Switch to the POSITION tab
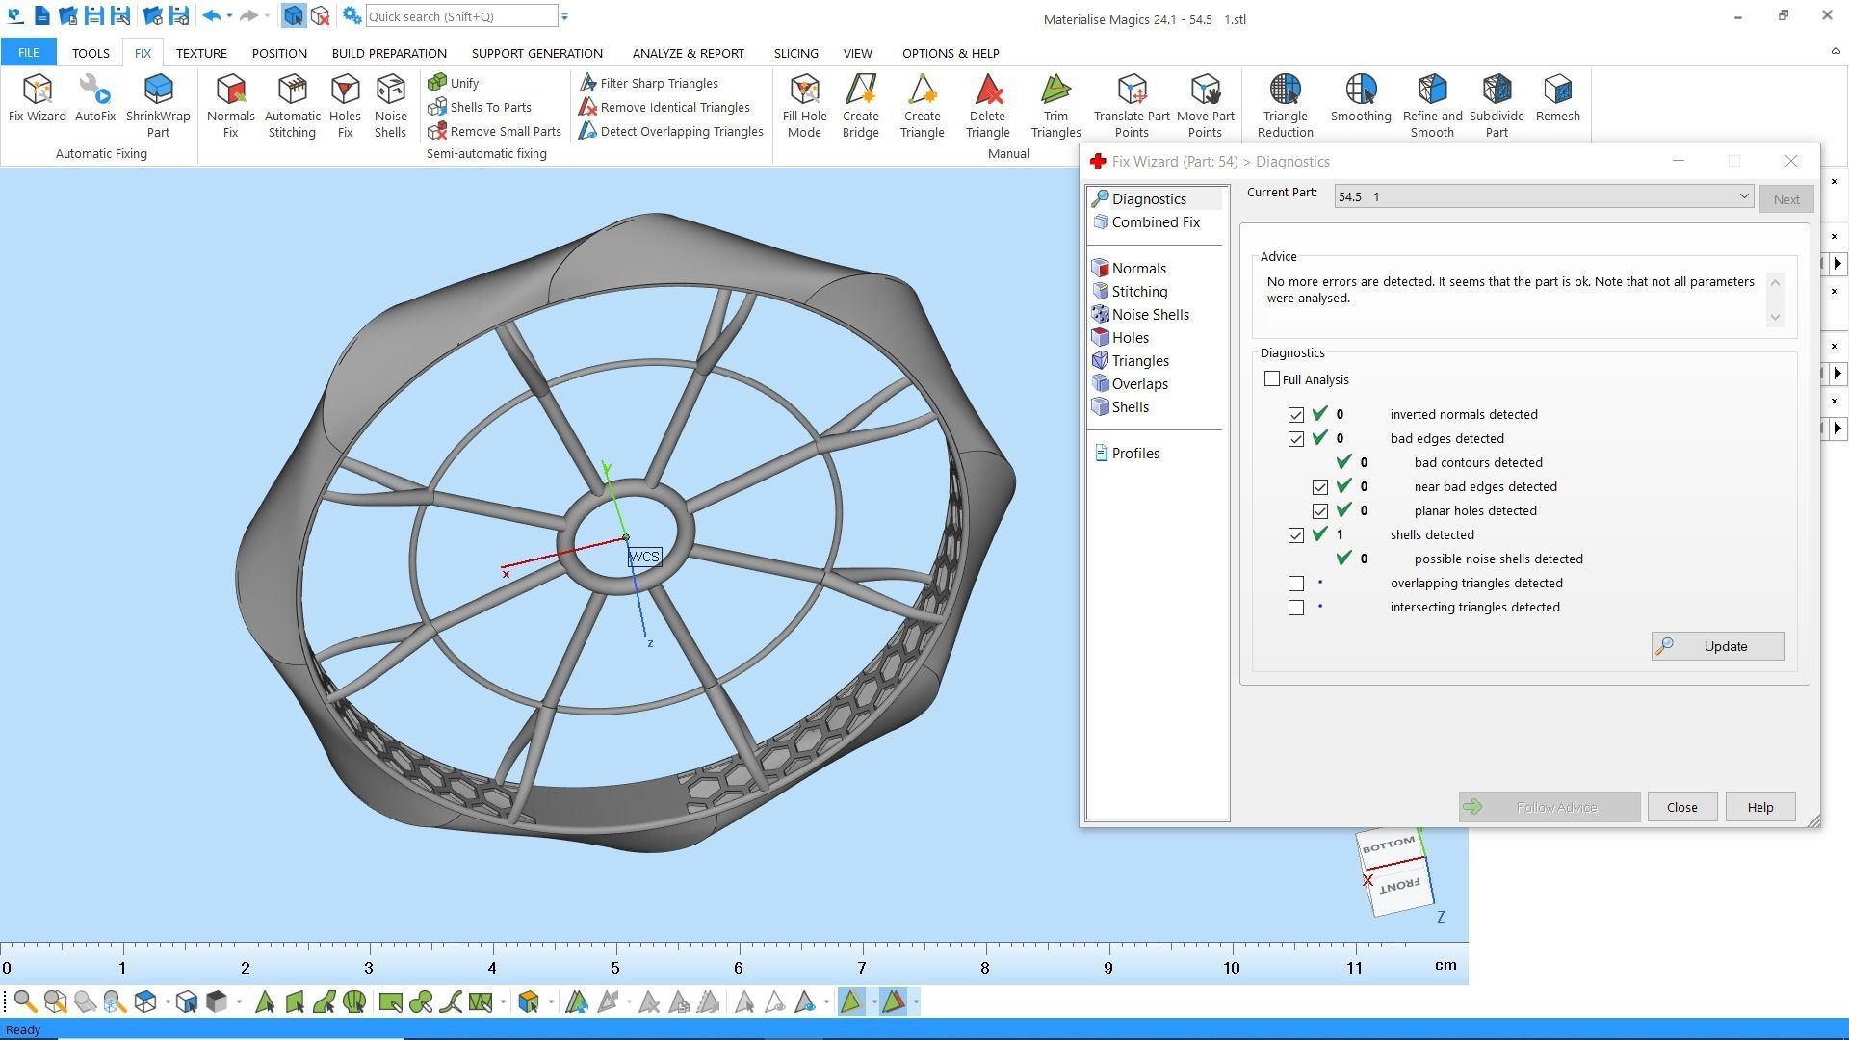The image size is (1849, 1040). pos(279,53)
